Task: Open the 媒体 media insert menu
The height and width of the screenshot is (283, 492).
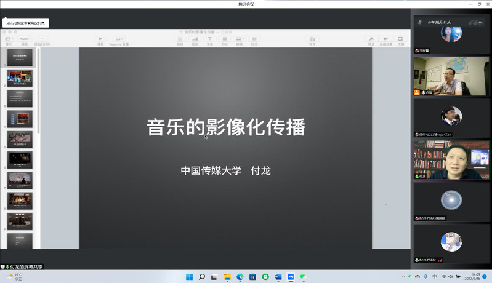Action: (x=239, y=39)
